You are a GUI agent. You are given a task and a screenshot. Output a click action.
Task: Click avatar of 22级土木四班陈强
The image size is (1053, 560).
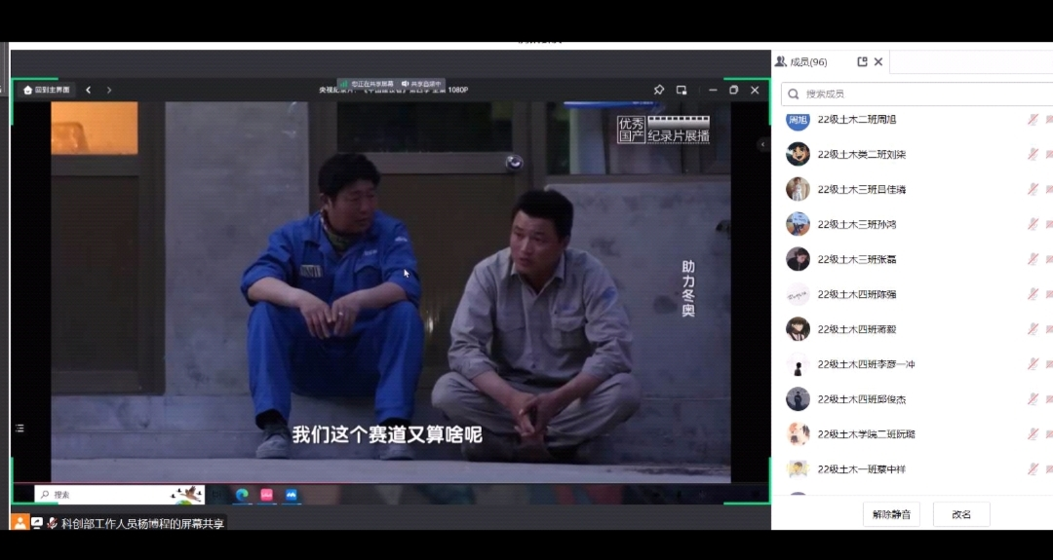798,294
